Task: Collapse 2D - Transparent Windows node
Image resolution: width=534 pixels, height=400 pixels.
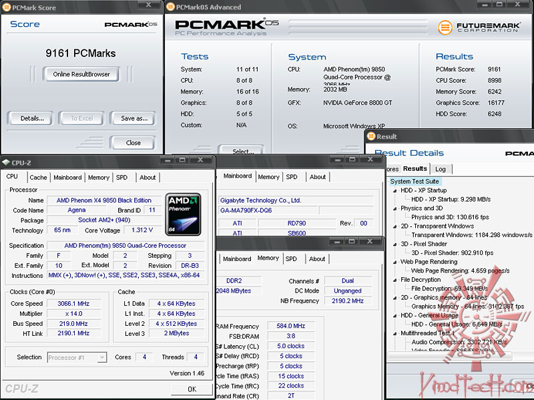Action: [x=395, y=226]
